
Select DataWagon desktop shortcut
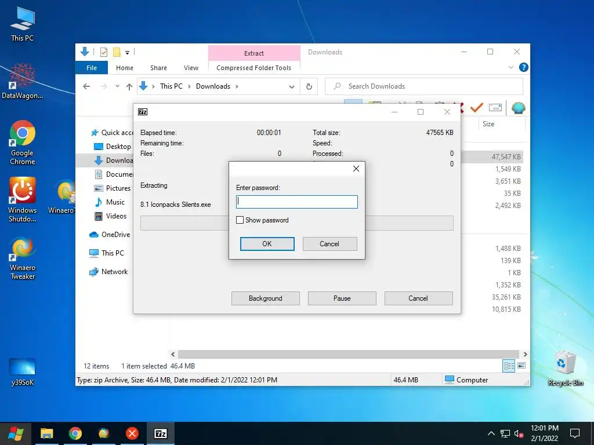point(23,81)
